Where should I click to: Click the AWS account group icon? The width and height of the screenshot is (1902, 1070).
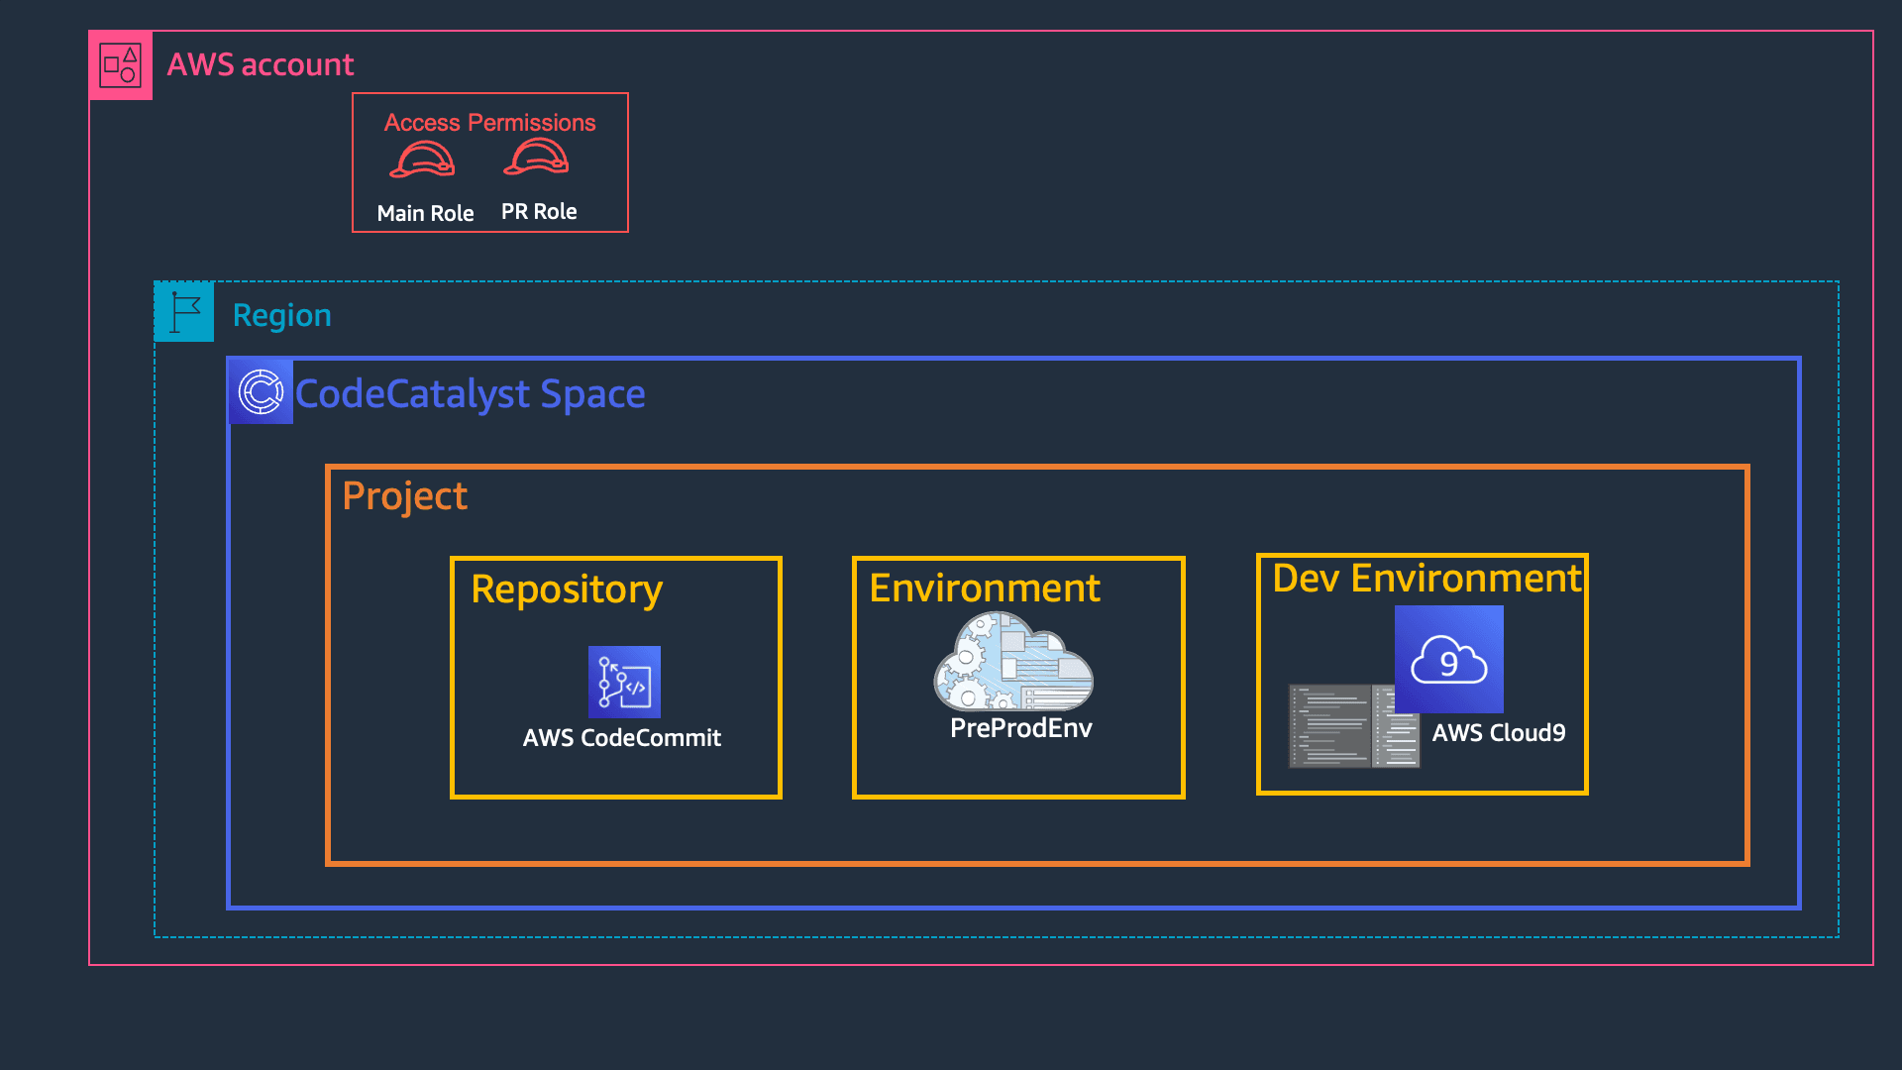point(121,65)
